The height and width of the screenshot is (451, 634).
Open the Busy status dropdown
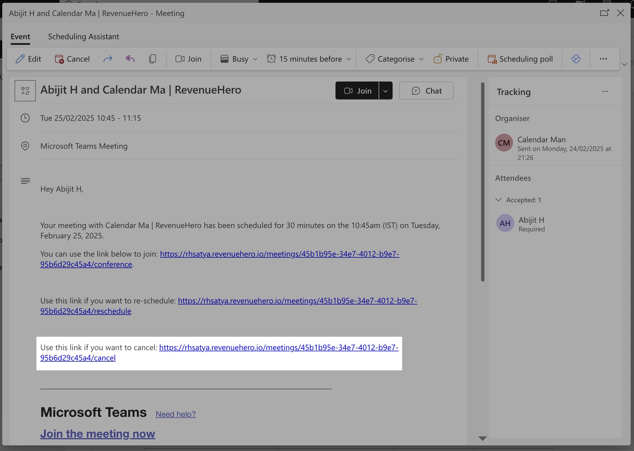[x=239, y=59]
